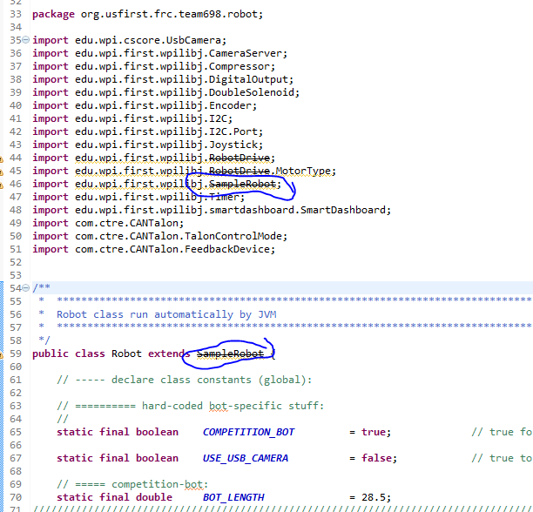Viewport: 533px width, 512px height.
Task: Click deprecated SampleRobot in the import line
Action: [242, 184]
